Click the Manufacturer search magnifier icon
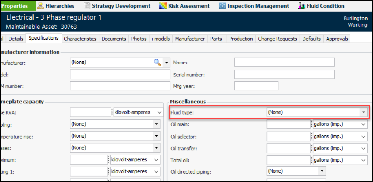This screenshot has width=373, height=182. tap(157, 62)
